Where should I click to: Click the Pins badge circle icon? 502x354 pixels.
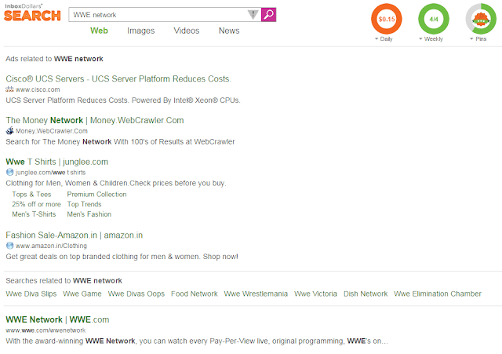tap(481, 19)
